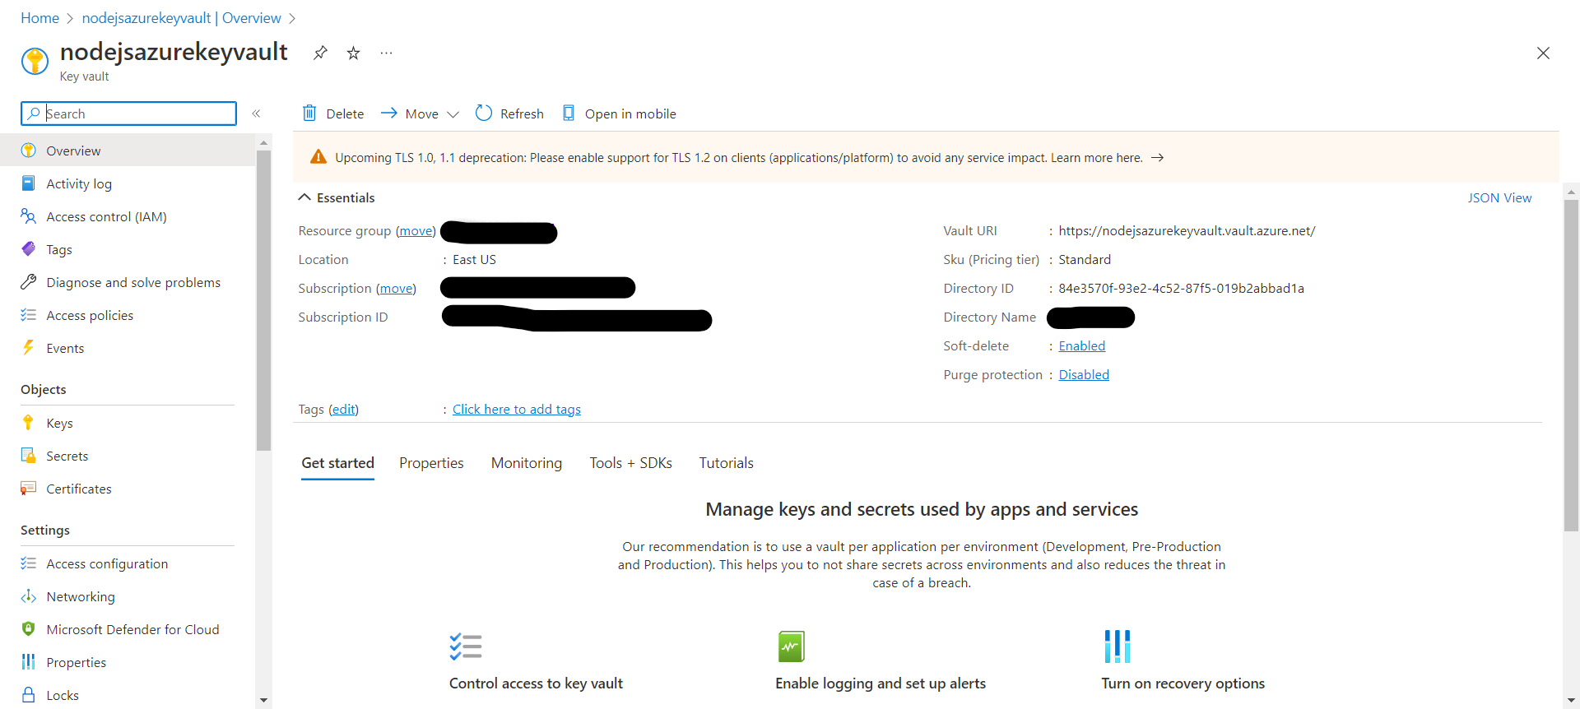The height and width of the screenshot is (709, 1580).
Task: Click the Soft-delete Enabled link
Action: click(x=1081, y=345)
